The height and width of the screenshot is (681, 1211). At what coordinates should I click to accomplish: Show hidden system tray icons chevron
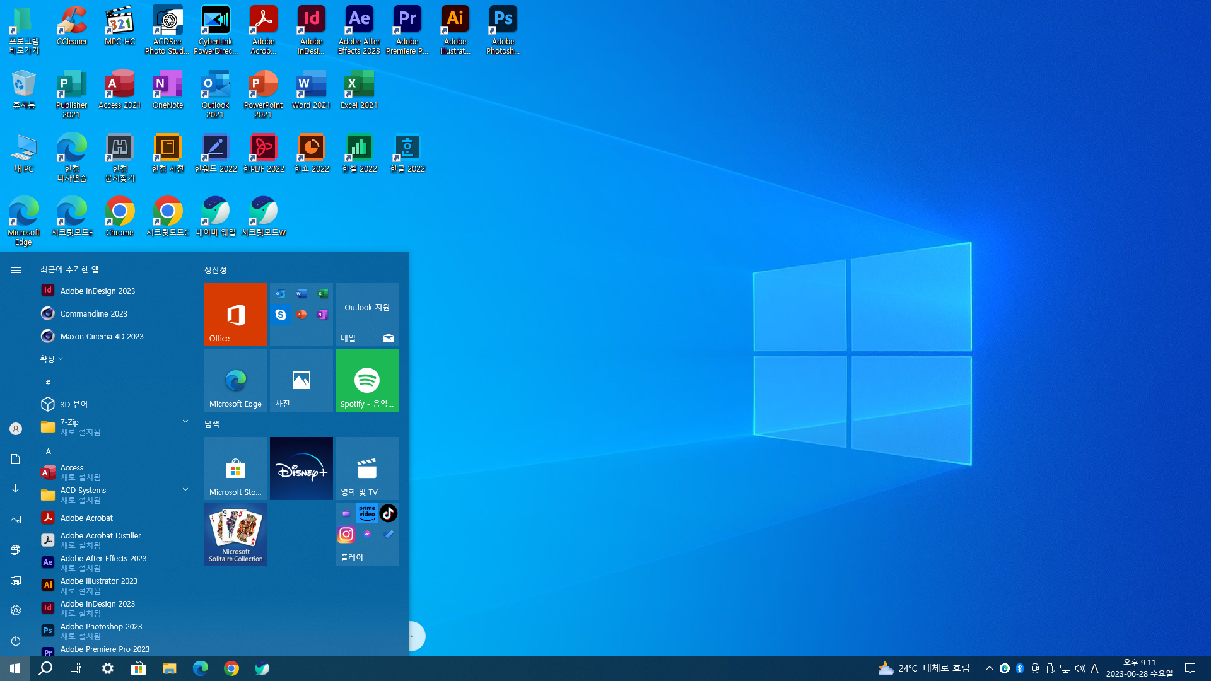[x=989, y=668]
